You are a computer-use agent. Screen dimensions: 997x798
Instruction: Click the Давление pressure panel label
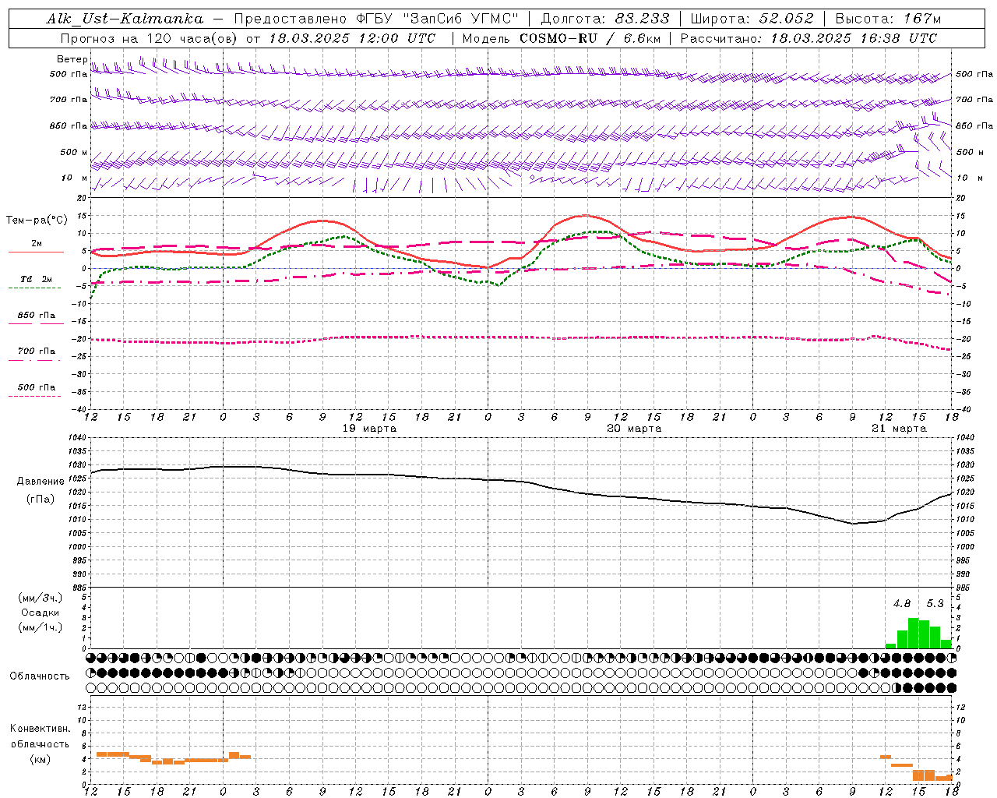(x=41, y=482)
